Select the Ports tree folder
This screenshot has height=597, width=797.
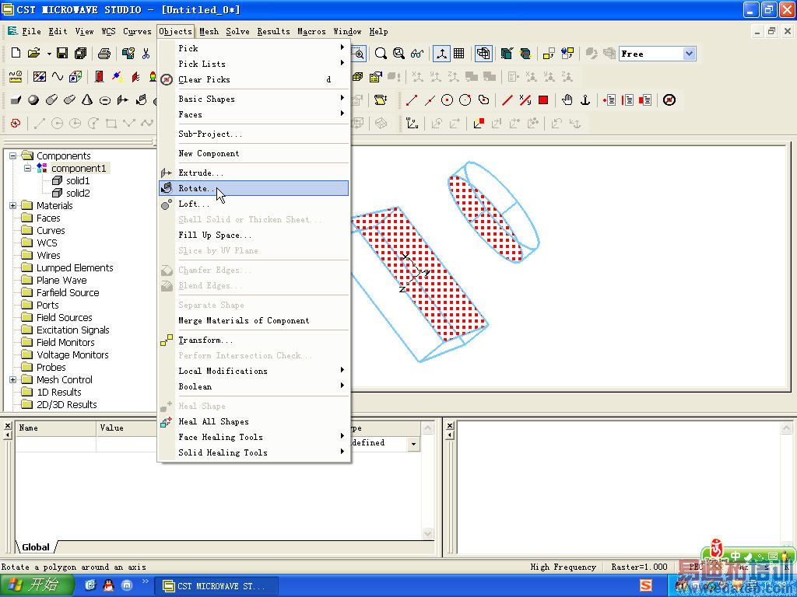point(47,305)
